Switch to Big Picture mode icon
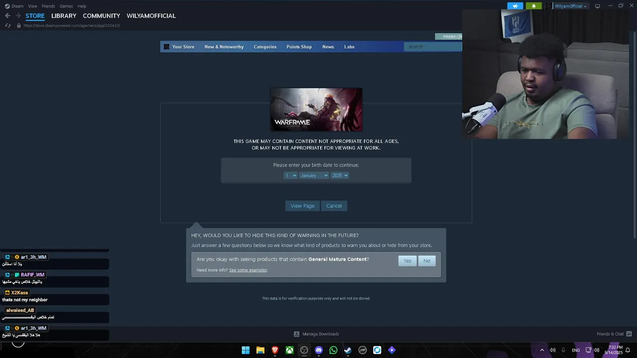637x358 pixels. click(598, 6)
